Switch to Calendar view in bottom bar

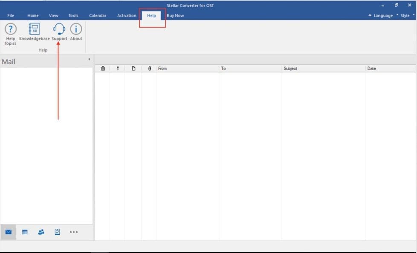(x=25, y=232)
